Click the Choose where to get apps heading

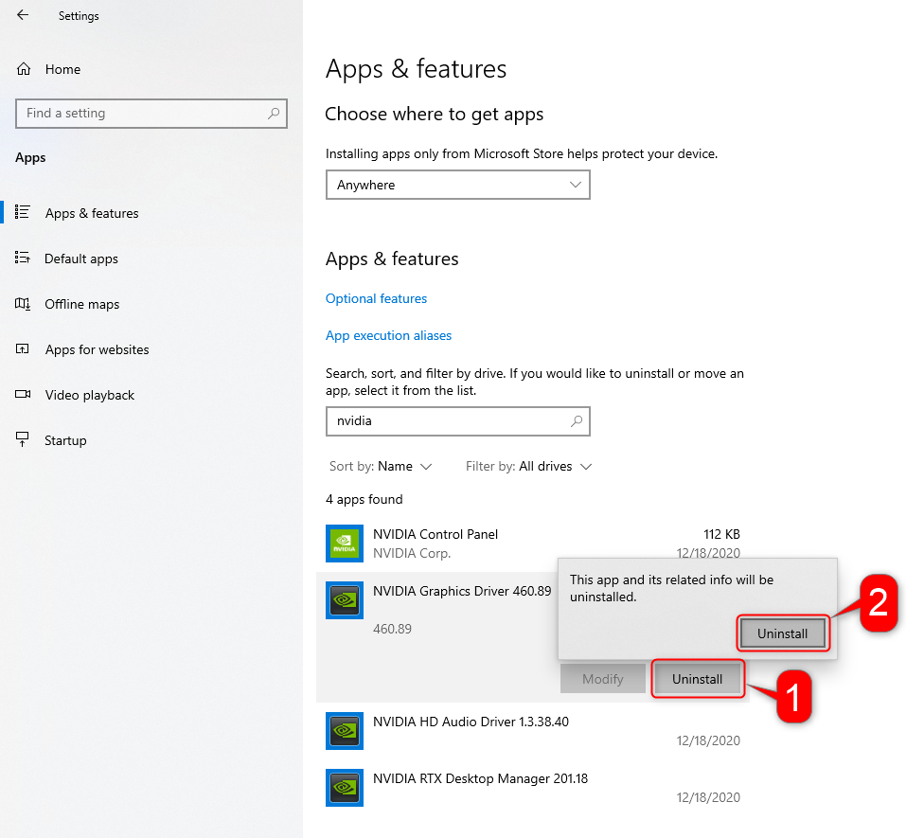pos(435,115)
